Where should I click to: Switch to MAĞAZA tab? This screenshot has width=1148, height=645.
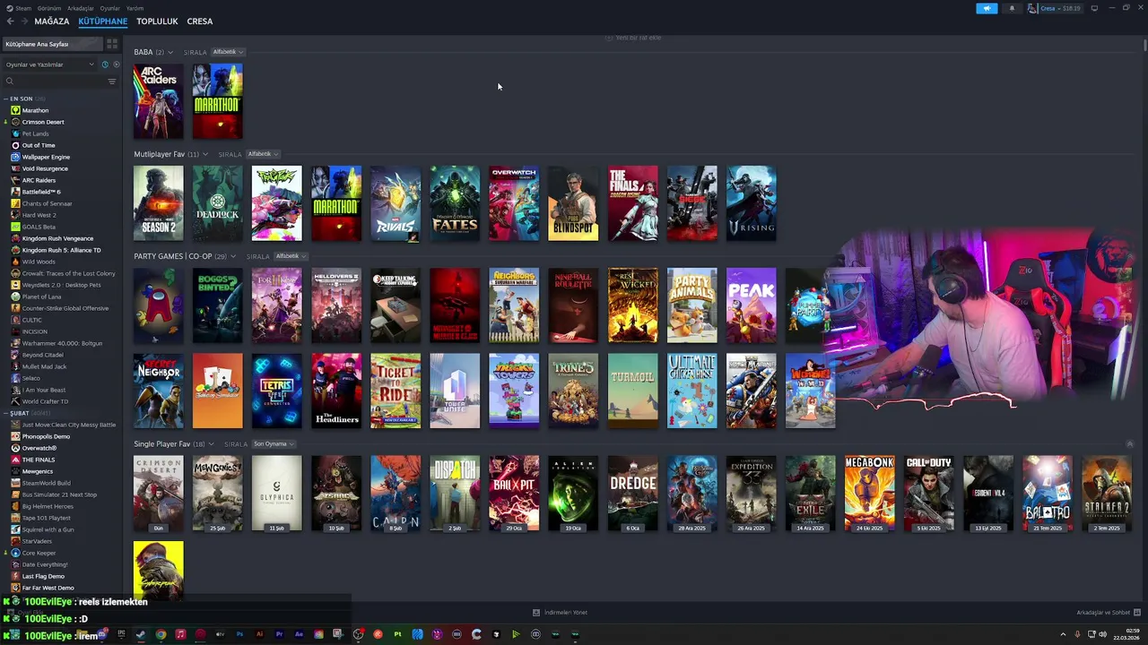click(52, 21)
